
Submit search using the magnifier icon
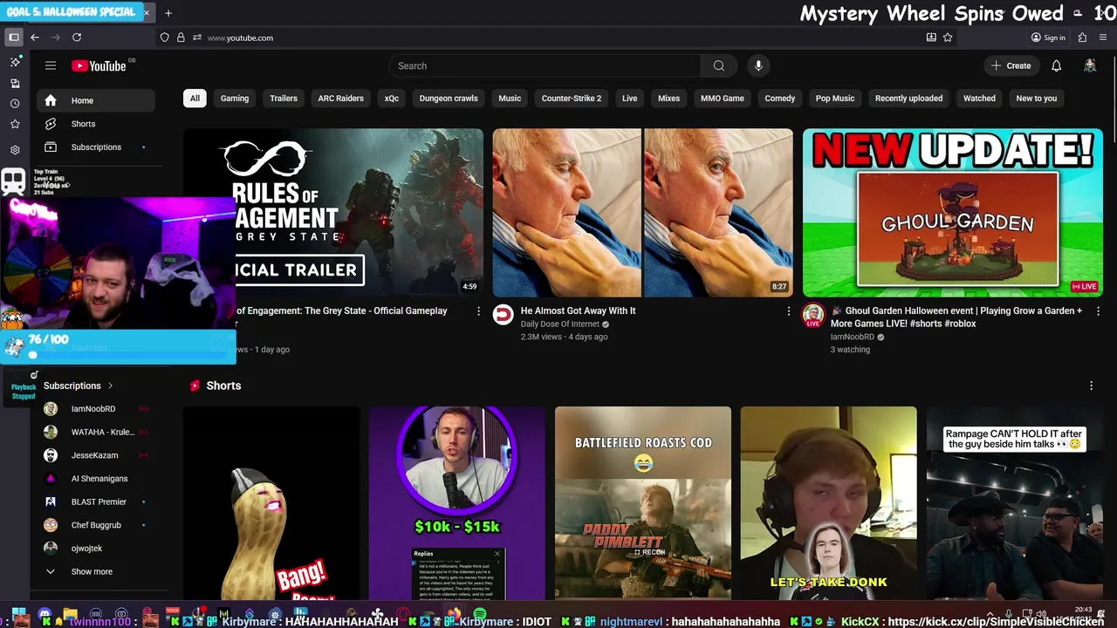[718, 65]
